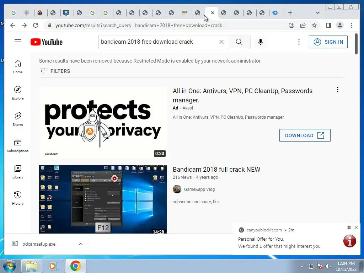Click the Chrome taskbar button
The width and height of the screenshot is (364, 273).
point(75,266)
